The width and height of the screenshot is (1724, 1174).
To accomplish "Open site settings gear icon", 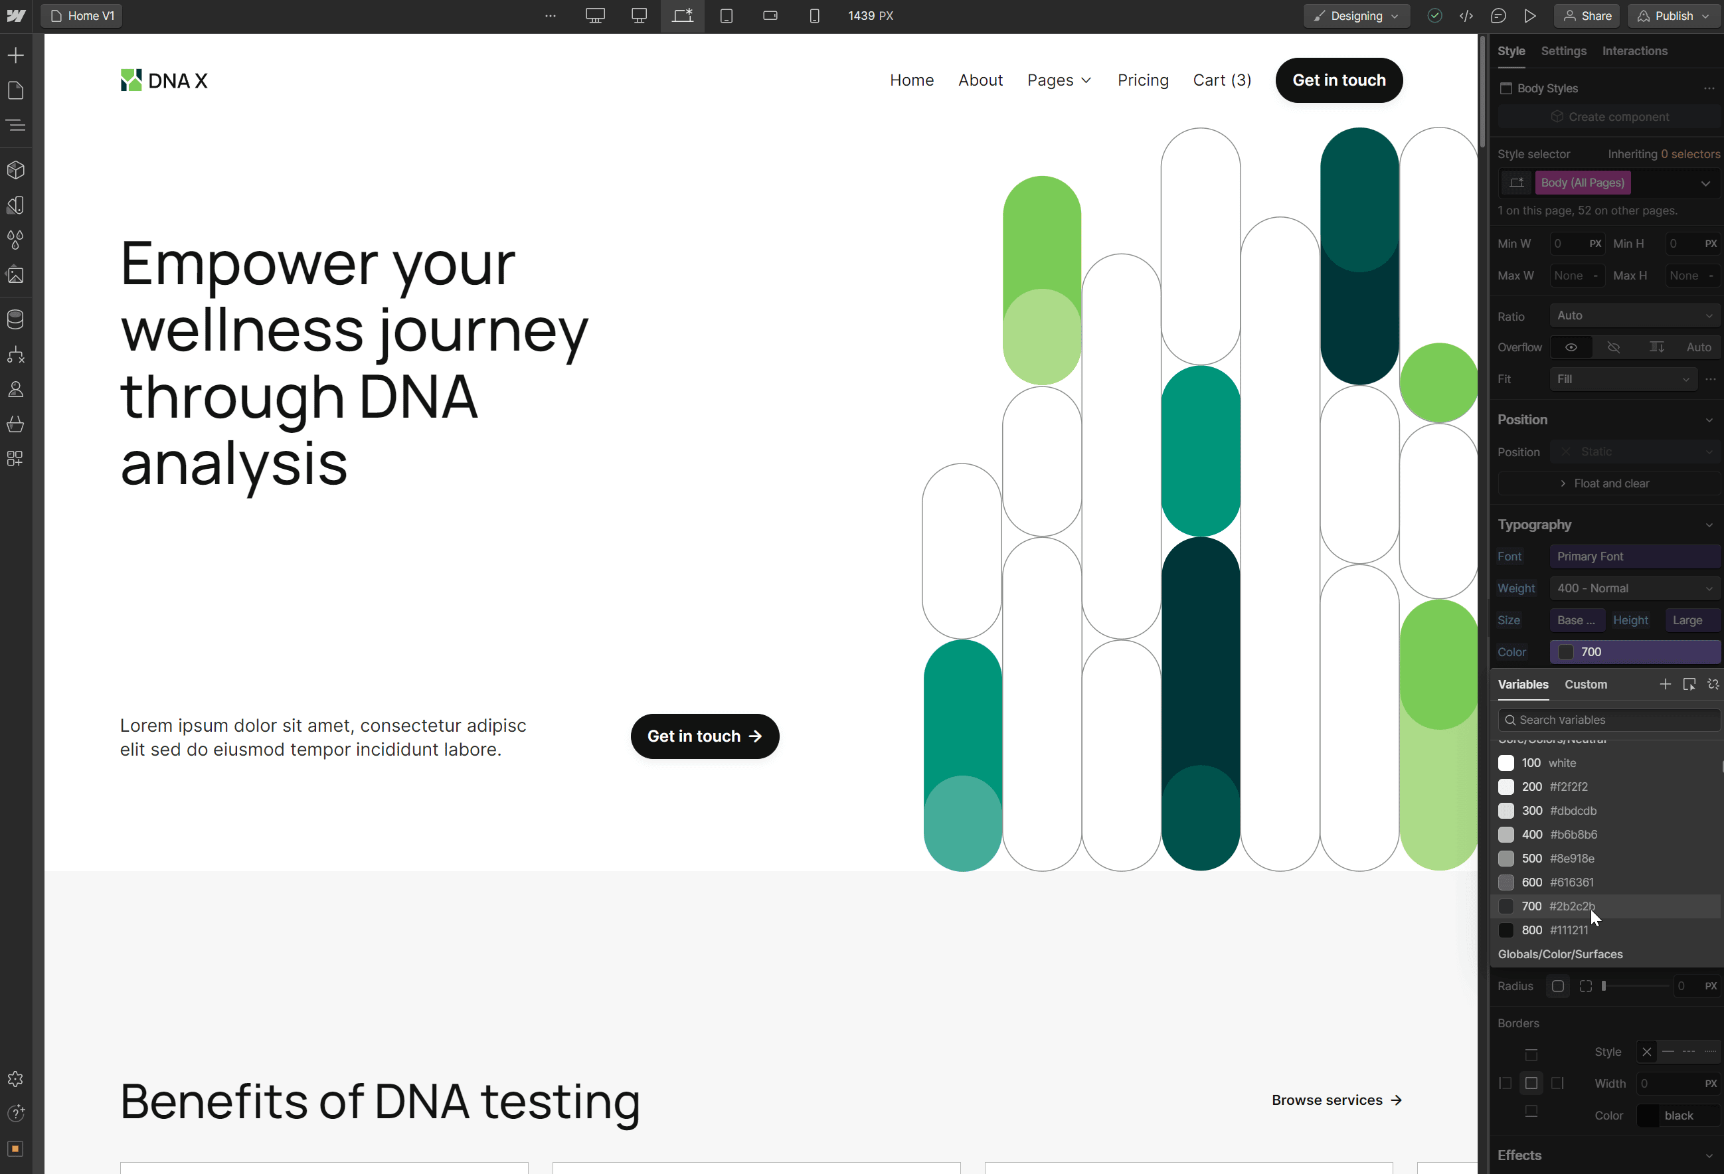I will tap(15, 1078).
